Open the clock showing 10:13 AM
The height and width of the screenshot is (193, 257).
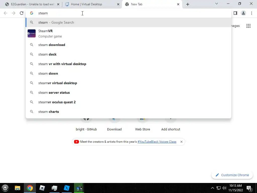236,188
